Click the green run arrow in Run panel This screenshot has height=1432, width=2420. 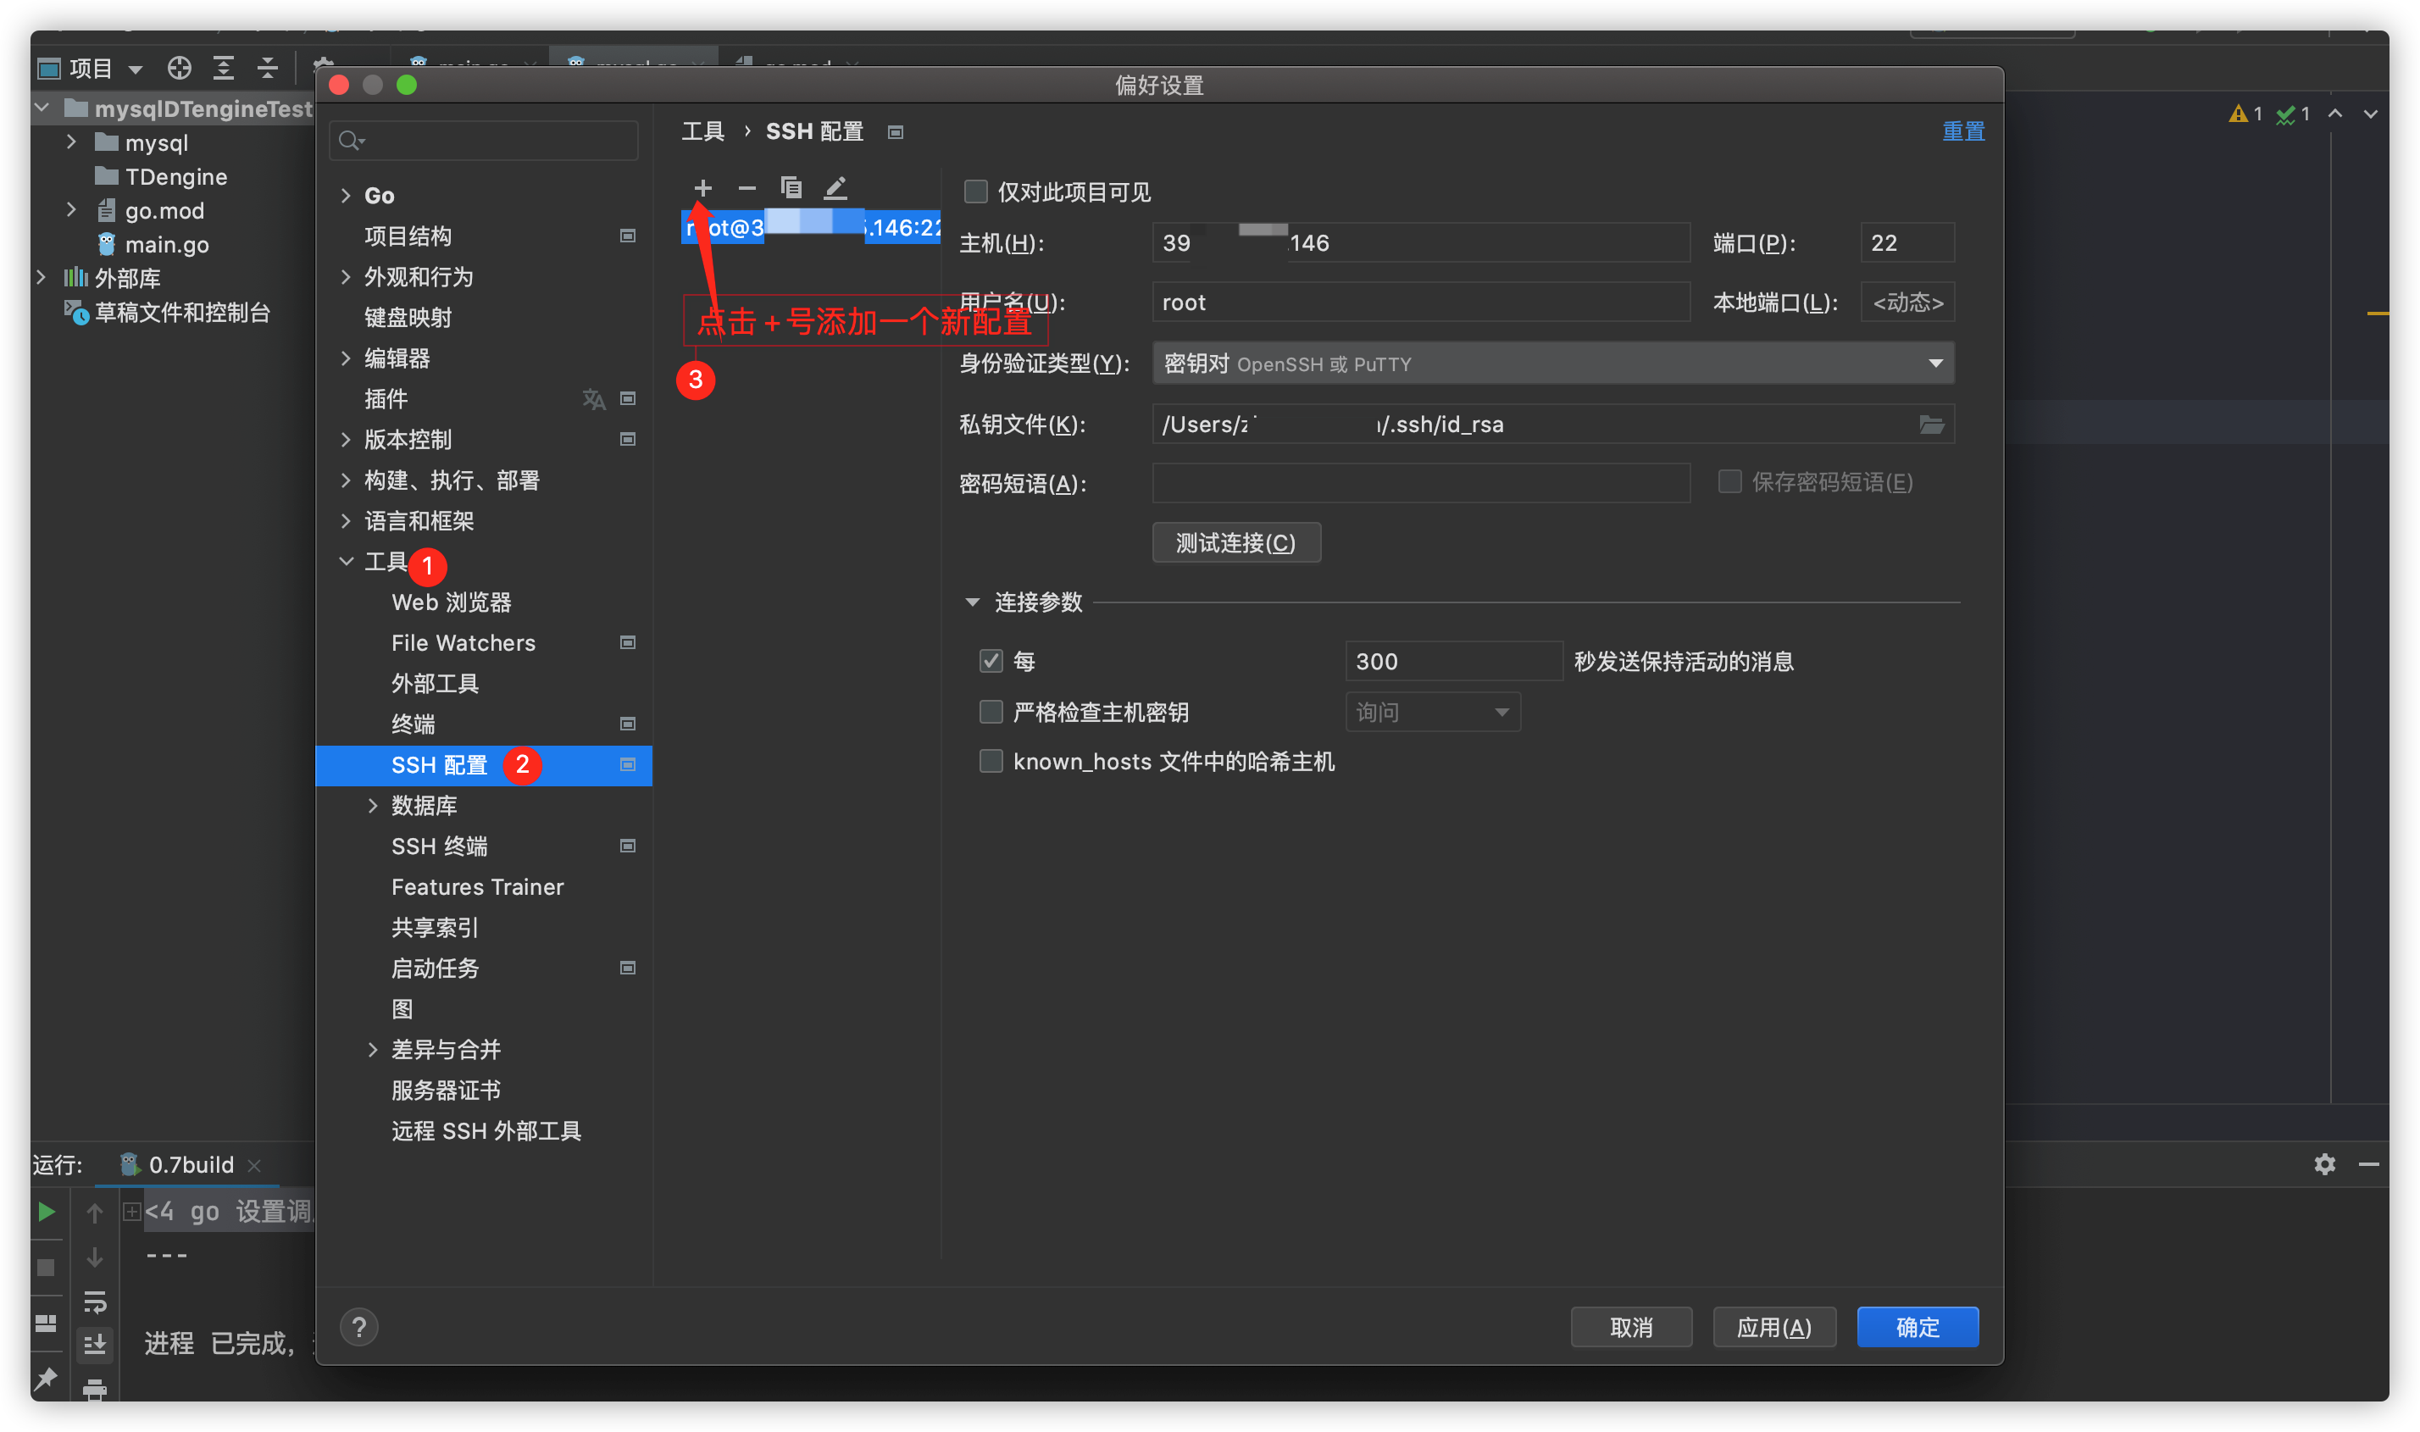coord(46,1212)
